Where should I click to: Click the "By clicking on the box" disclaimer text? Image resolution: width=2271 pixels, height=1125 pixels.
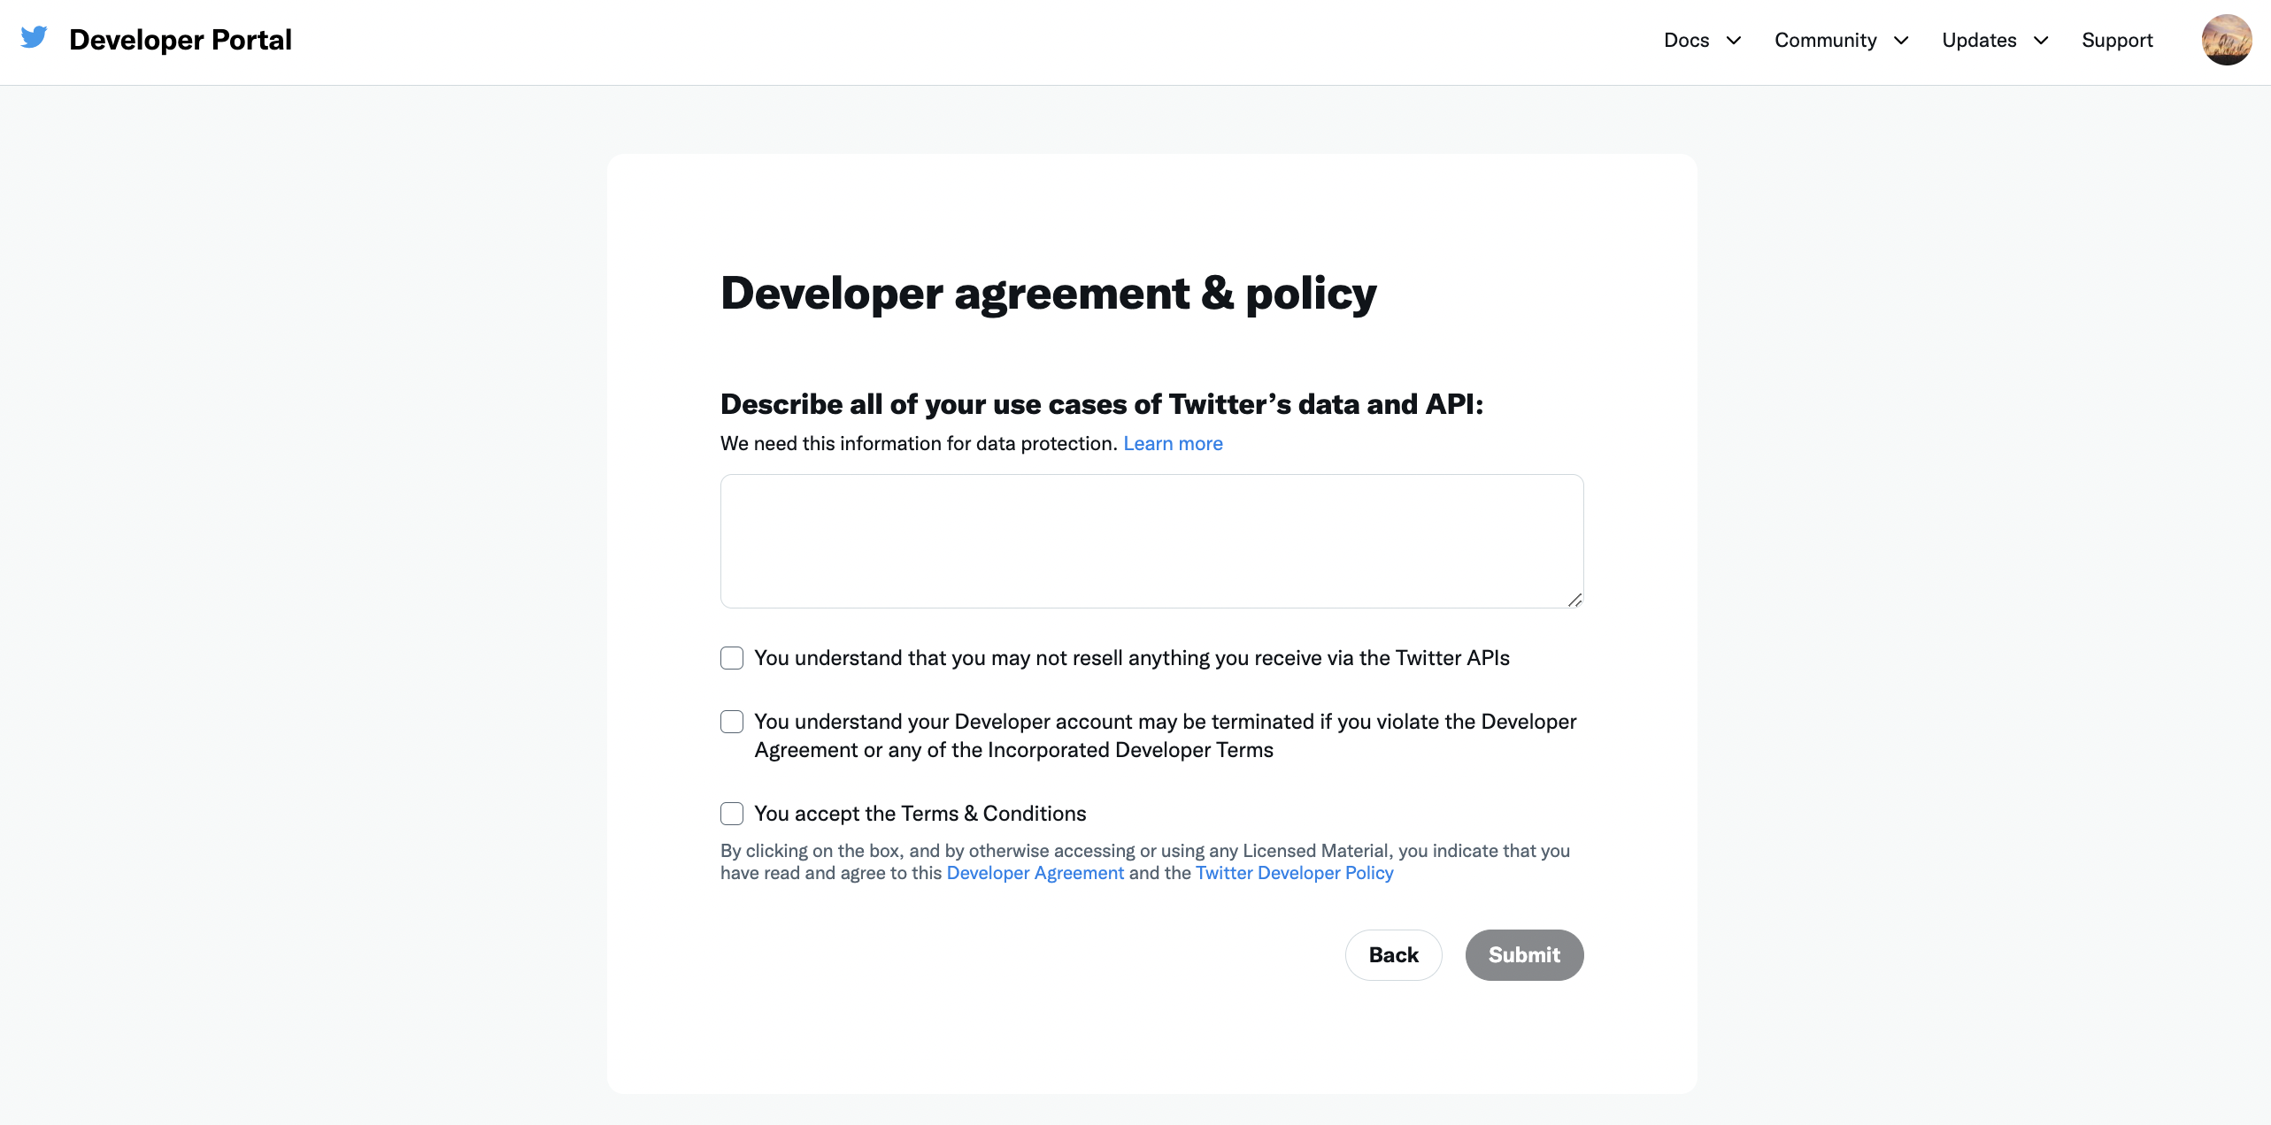pyautogui.click(x=1145, y=861)
